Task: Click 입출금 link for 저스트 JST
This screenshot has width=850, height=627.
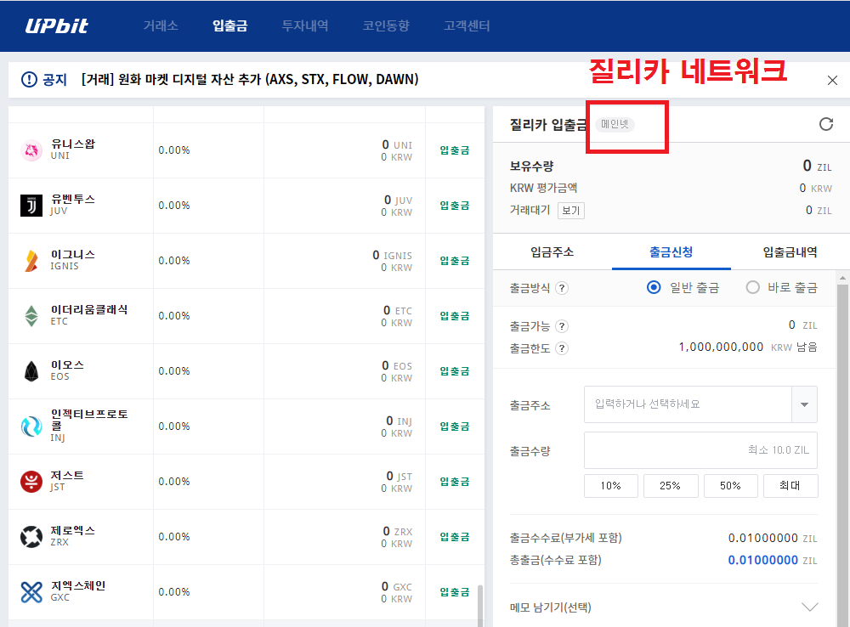Action: pyautogui.click(x=454, y=482)
